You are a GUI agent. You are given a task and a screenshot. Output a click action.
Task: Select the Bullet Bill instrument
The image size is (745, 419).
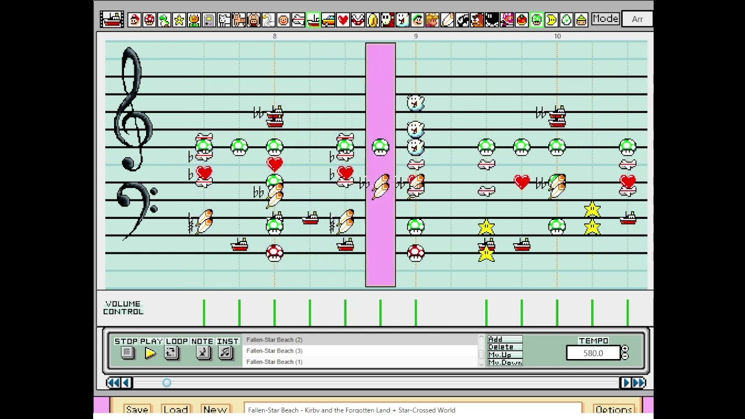pos(462,20)
